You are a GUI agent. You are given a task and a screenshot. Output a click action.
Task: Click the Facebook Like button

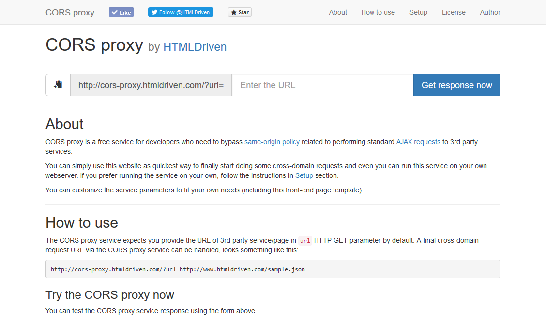tap(121, 12)
